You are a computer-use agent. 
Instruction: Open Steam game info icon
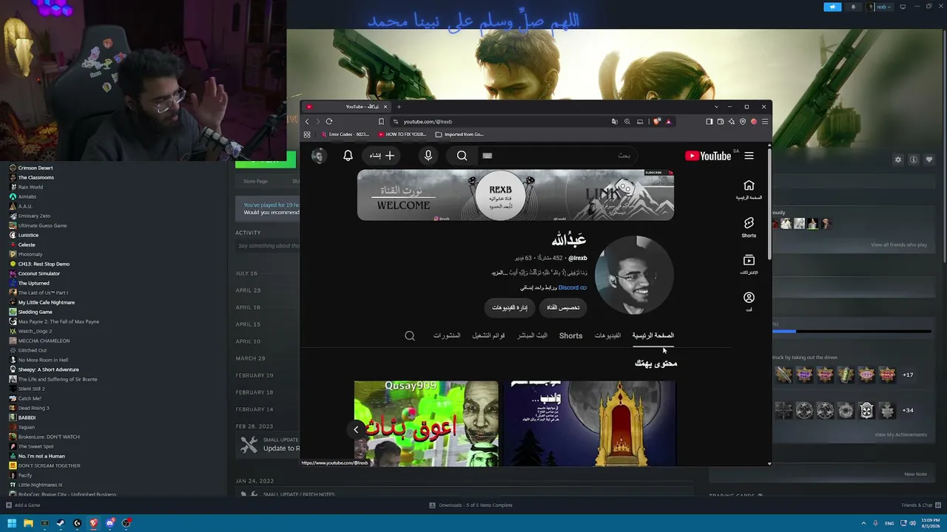coord(914,160)
